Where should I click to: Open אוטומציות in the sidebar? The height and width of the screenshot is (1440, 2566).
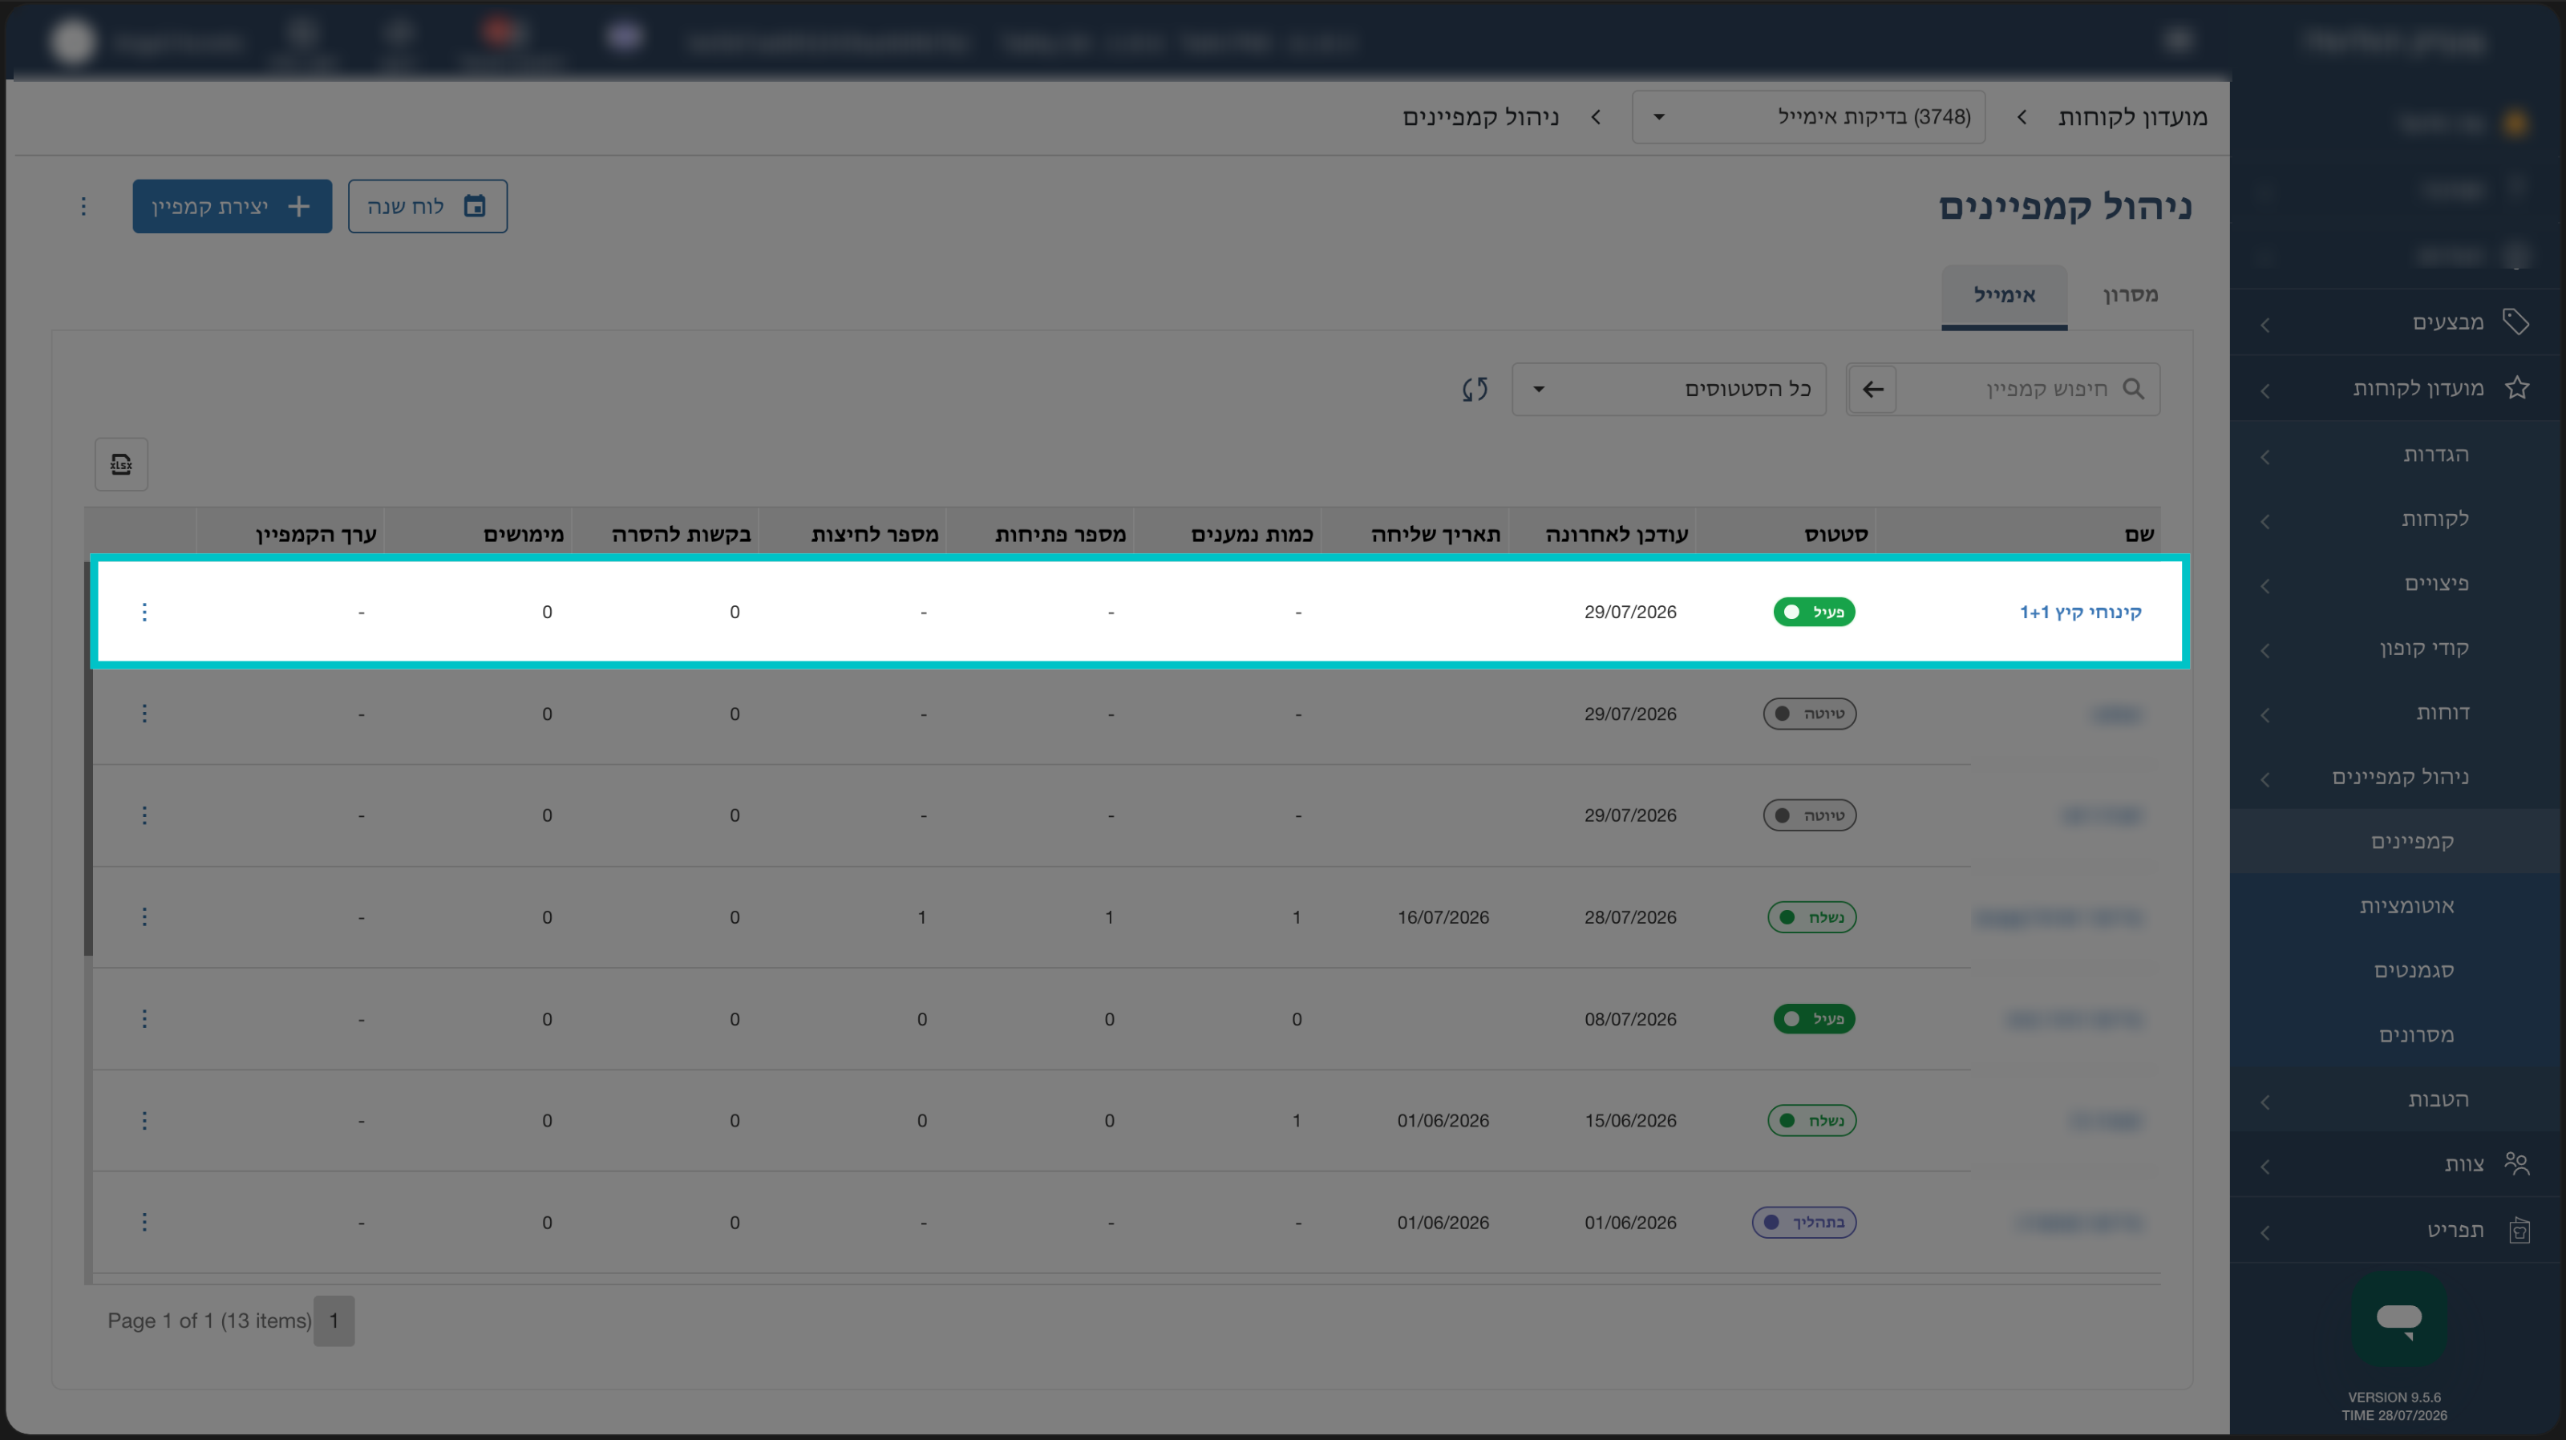pyautogui.click(x=2396, y=905)
